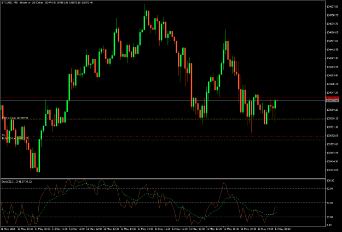Click the 20.00 stochastic level label
The width and height of the screenshot is (342, 232).
click(x=330, y=217)
